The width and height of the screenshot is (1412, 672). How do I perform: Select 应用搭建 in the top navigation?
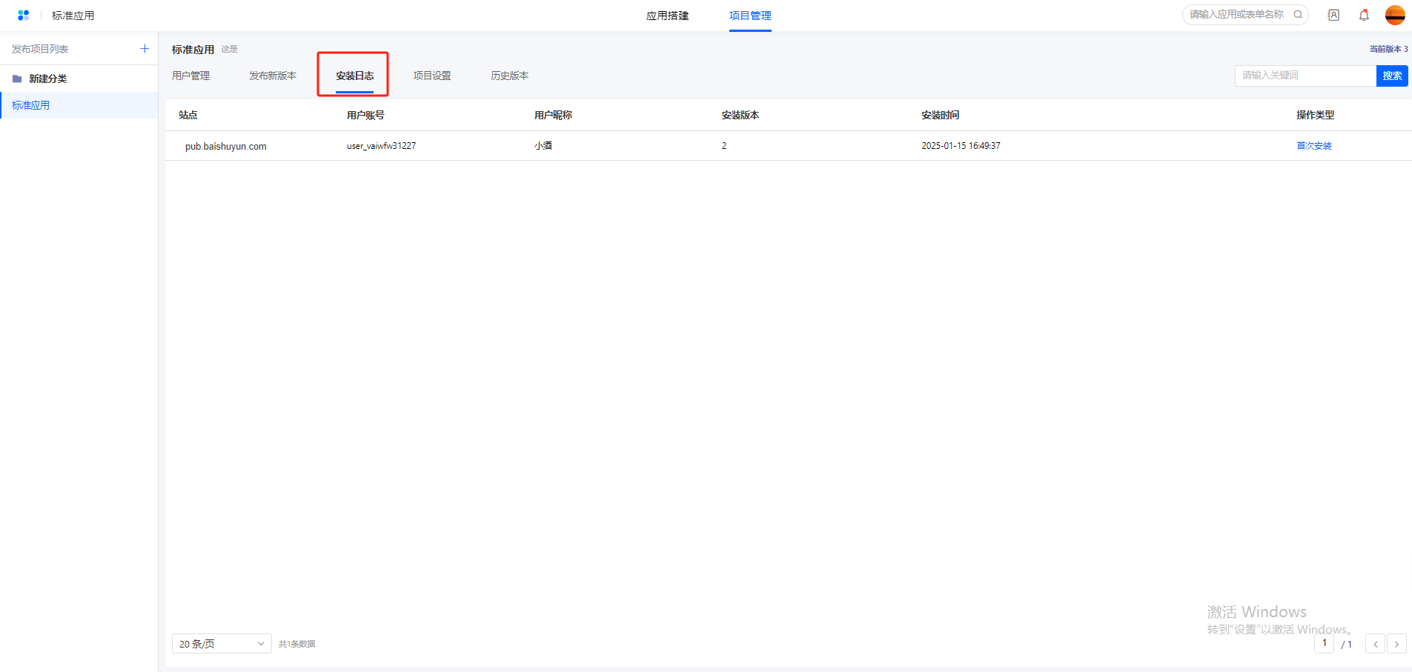667,16
